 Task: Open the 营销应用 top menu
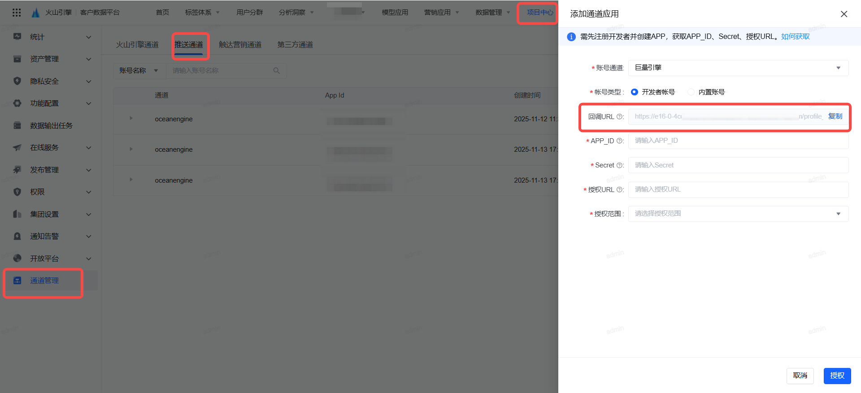[441, 13]
